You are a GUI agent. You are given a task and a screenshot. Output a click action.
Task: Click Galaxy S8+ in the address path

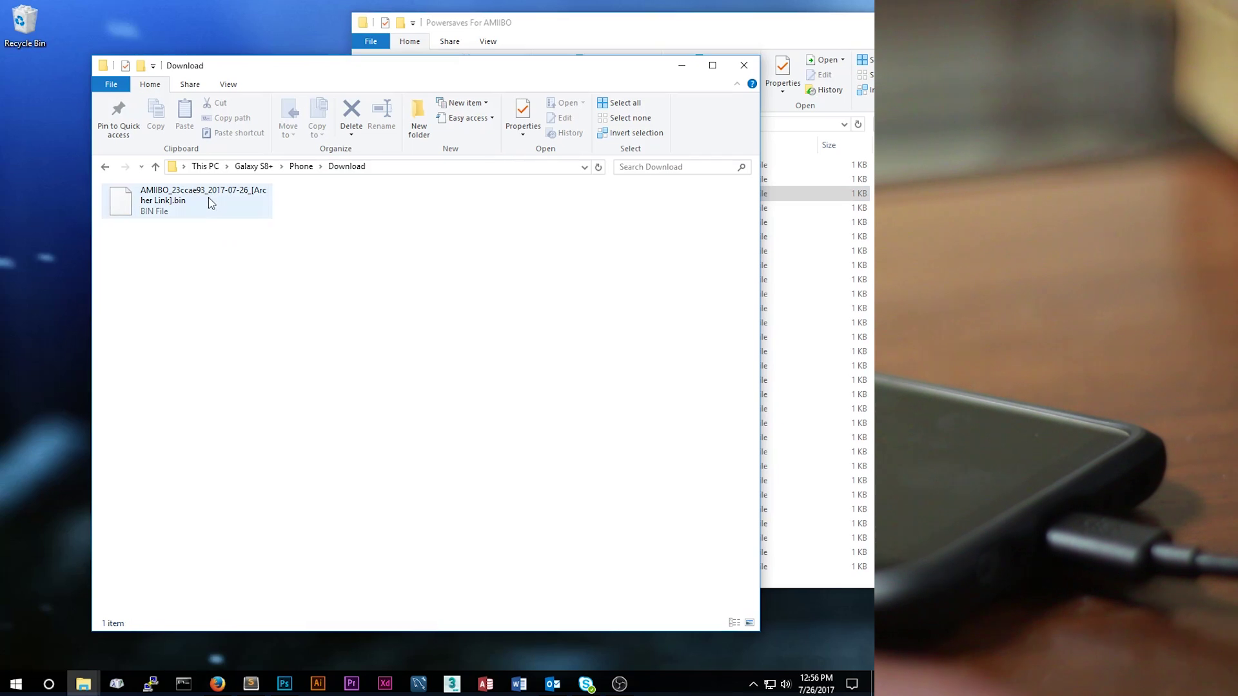coord(253,166)
